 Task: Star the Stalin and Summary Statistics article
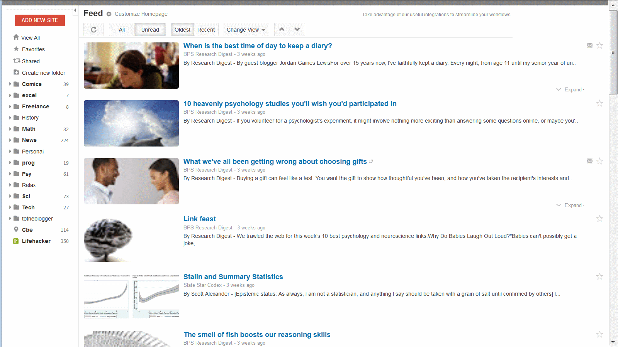click(x=599, y=276)
